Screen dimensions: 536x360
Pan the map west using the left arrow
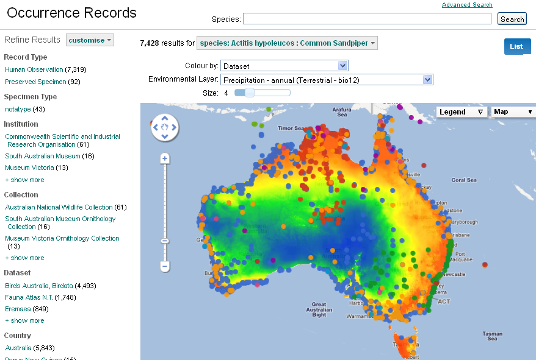coord(156,127)
